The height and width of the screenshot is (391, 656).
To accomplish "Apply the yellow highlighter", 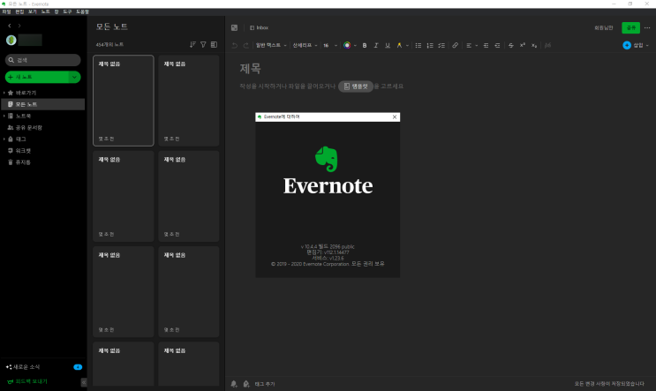I will (400, 45).
